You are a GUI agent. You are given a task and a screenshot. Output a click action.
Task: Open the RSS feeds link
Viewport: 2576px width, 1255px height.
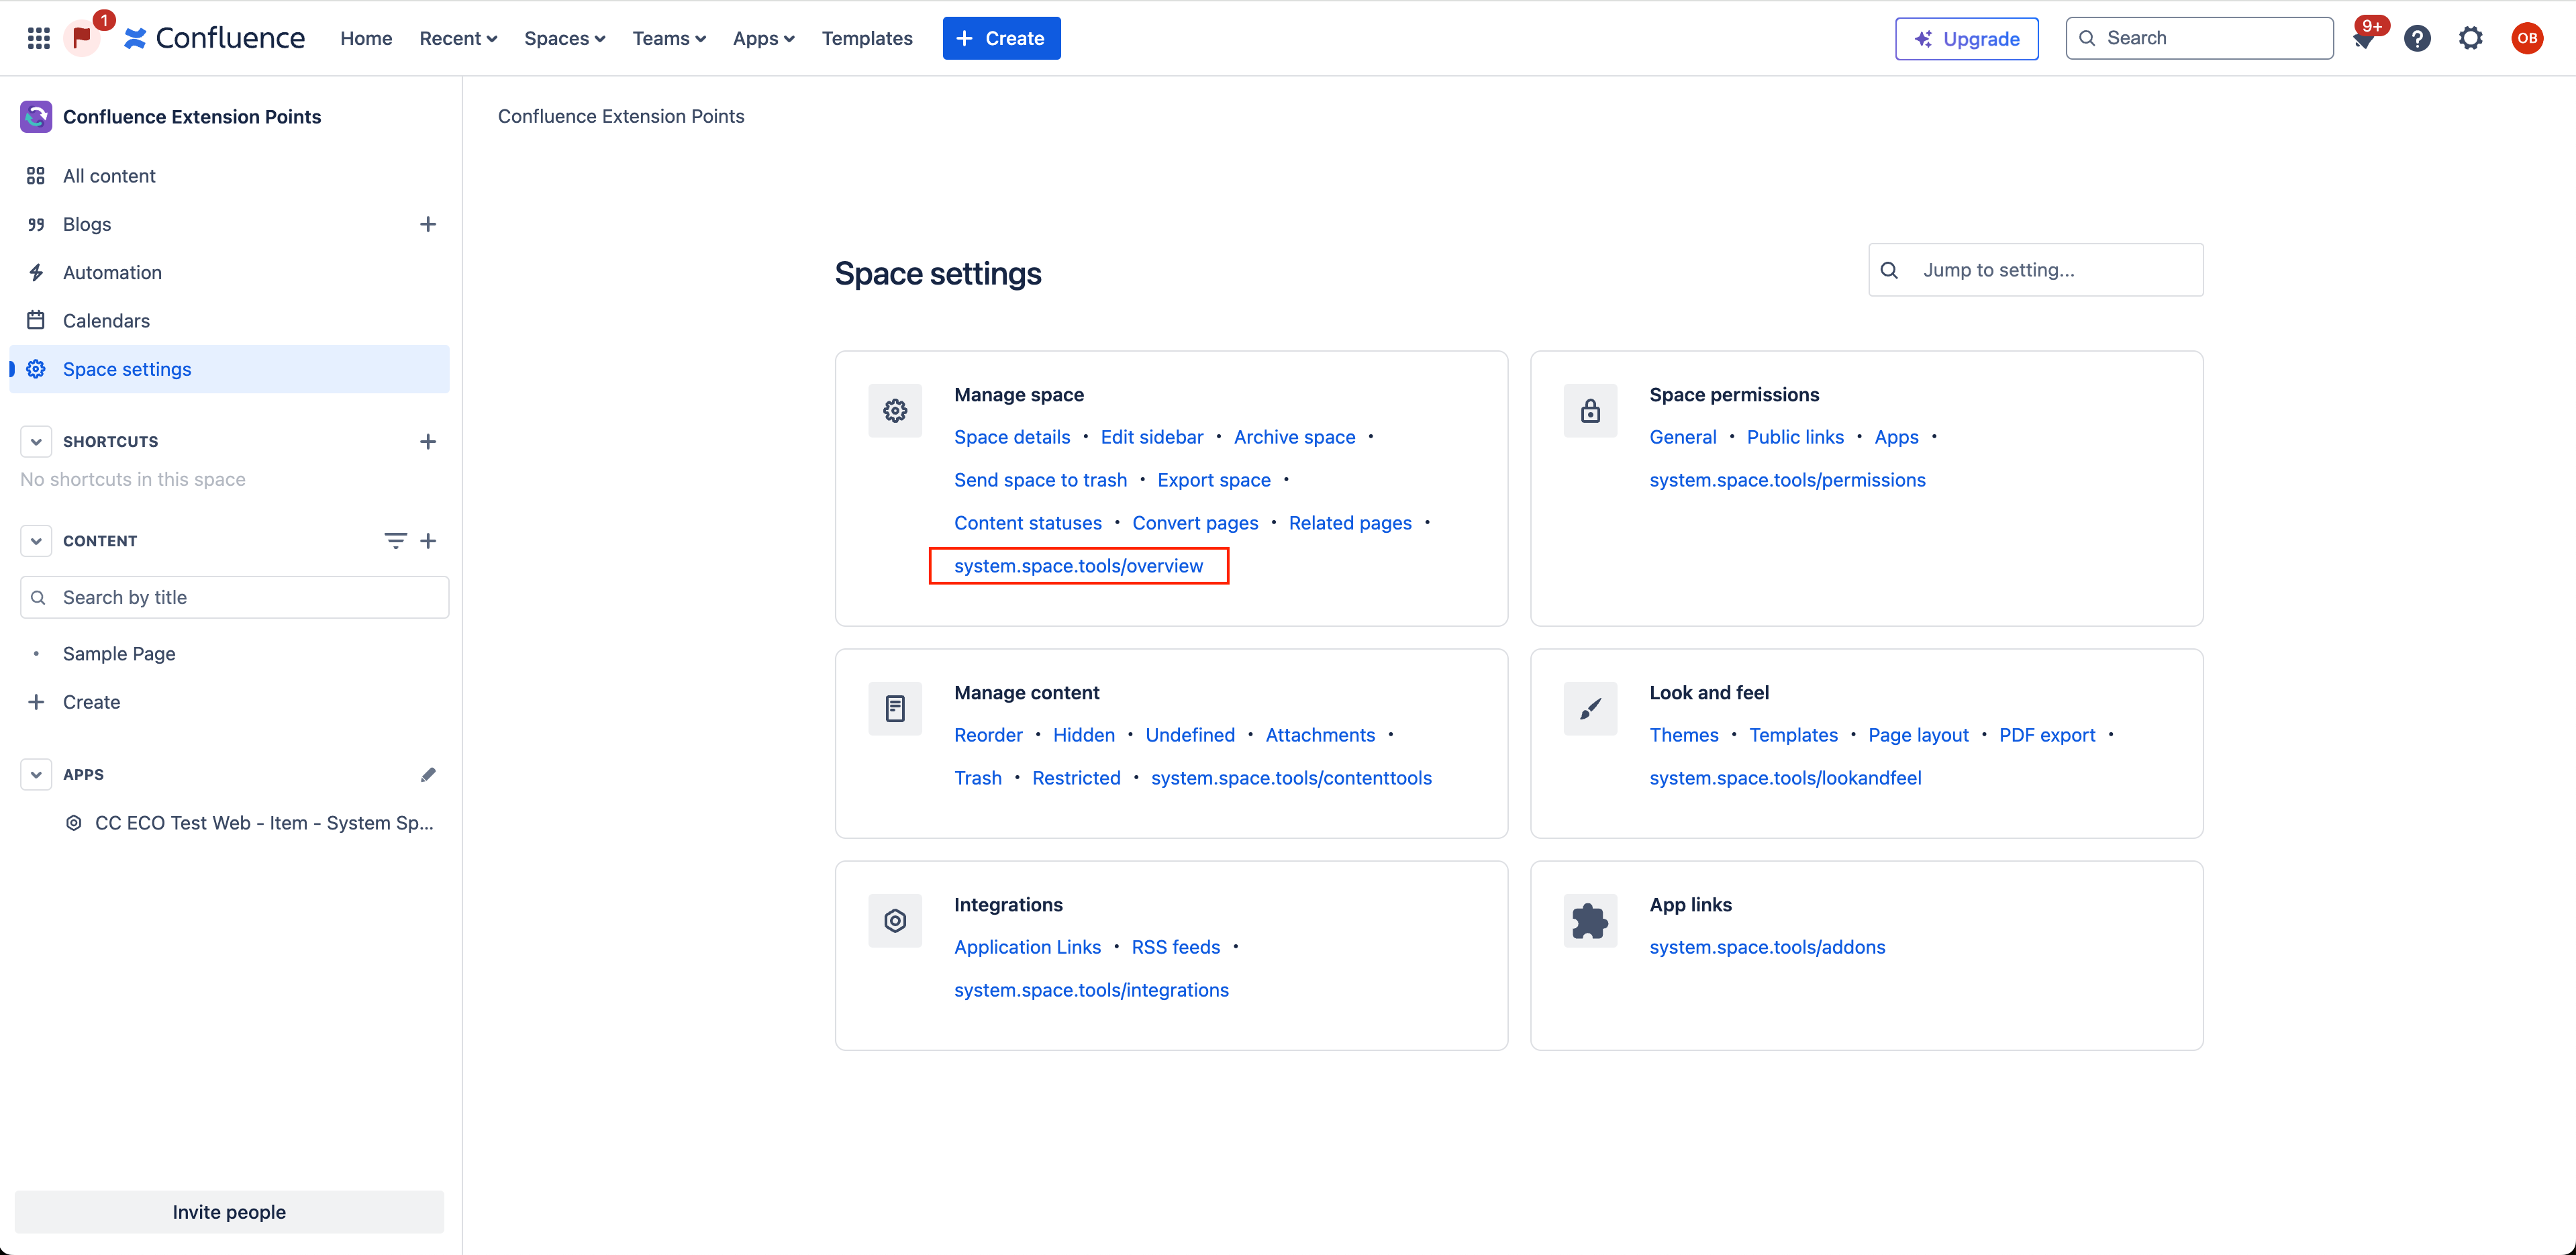pyautogui.click(x=1175, y=946)
